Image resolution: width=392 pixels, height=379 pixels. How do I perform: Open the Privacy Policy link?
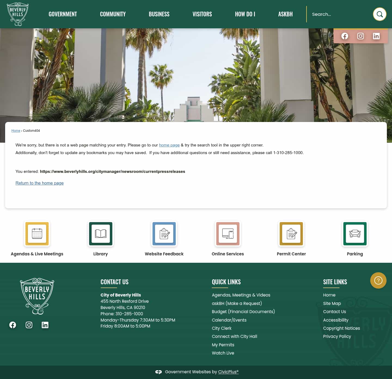[337, 336]
